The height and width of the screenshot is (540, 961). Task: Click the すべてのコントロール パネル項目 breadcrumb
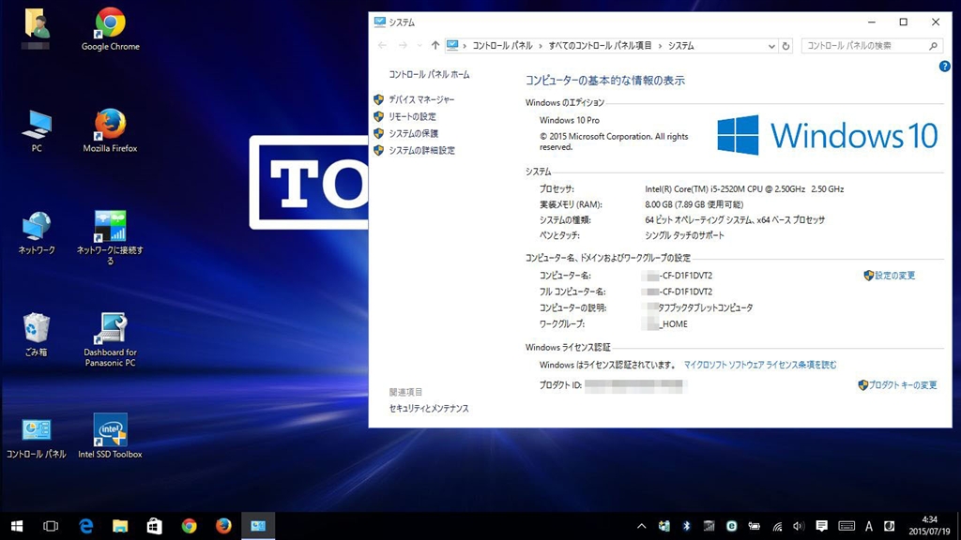tap(600, 46)
